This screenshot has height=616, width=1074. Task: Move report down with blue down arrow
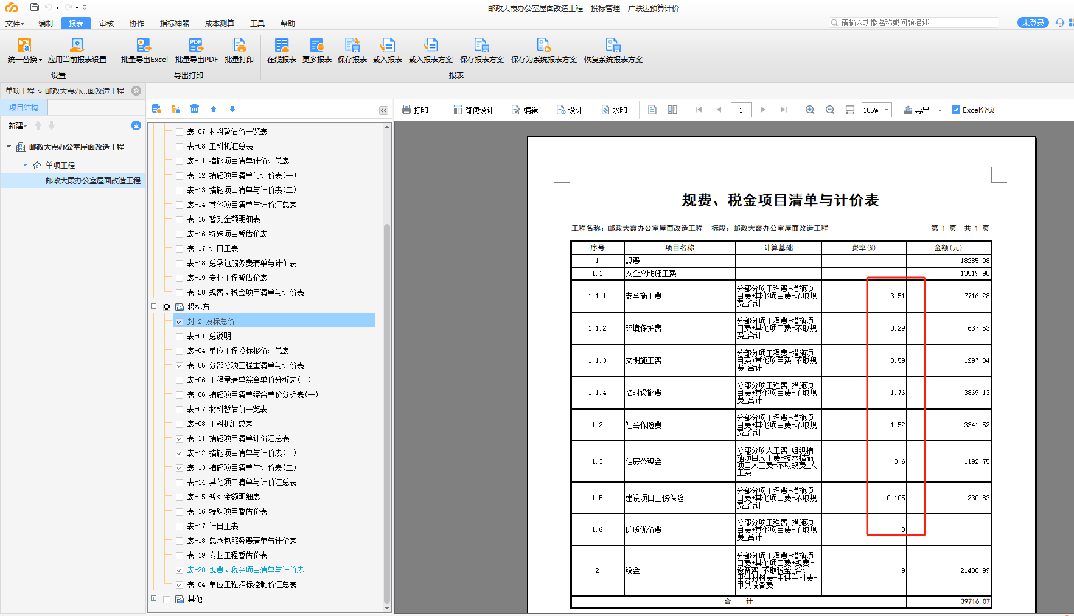[232, 109]
